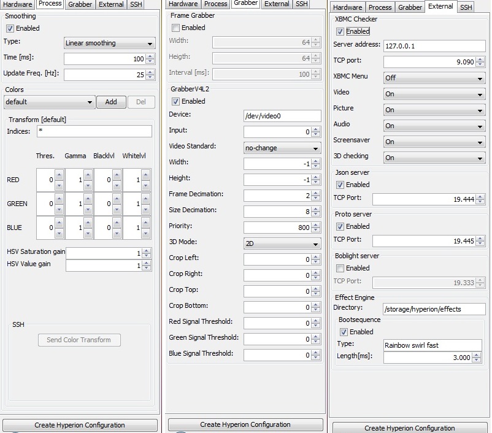Increase the Crop Left spinner value
The image size is (492, 433).
(x=316, y=256)
